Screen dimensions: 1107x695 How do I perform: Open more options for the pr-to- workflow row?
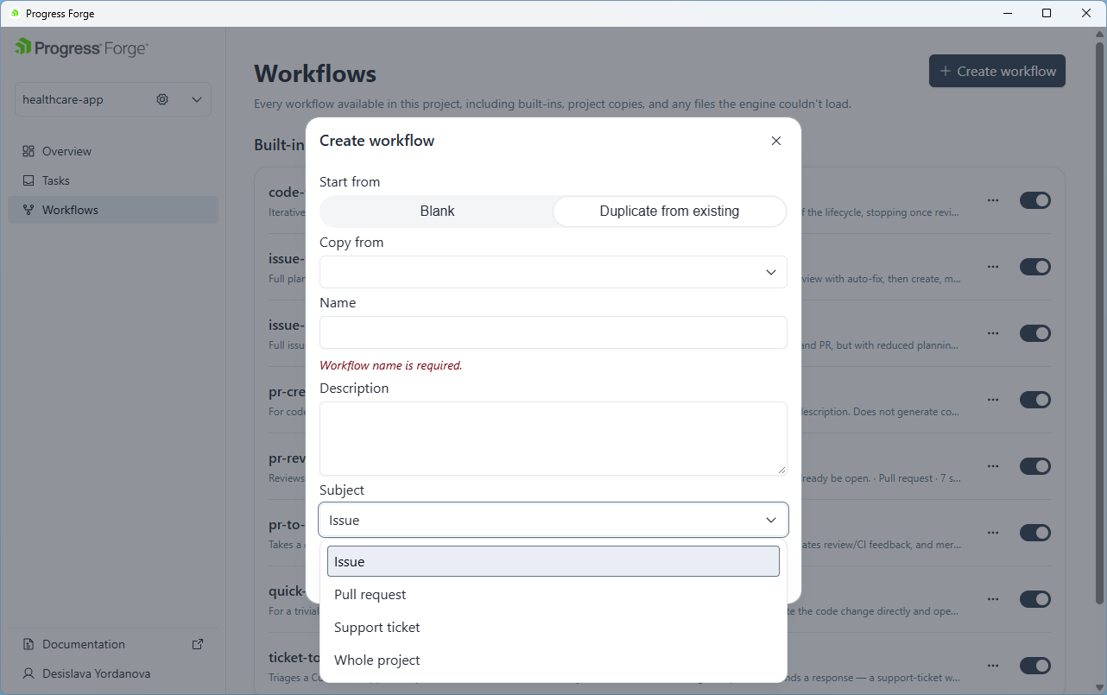(993, 533)
